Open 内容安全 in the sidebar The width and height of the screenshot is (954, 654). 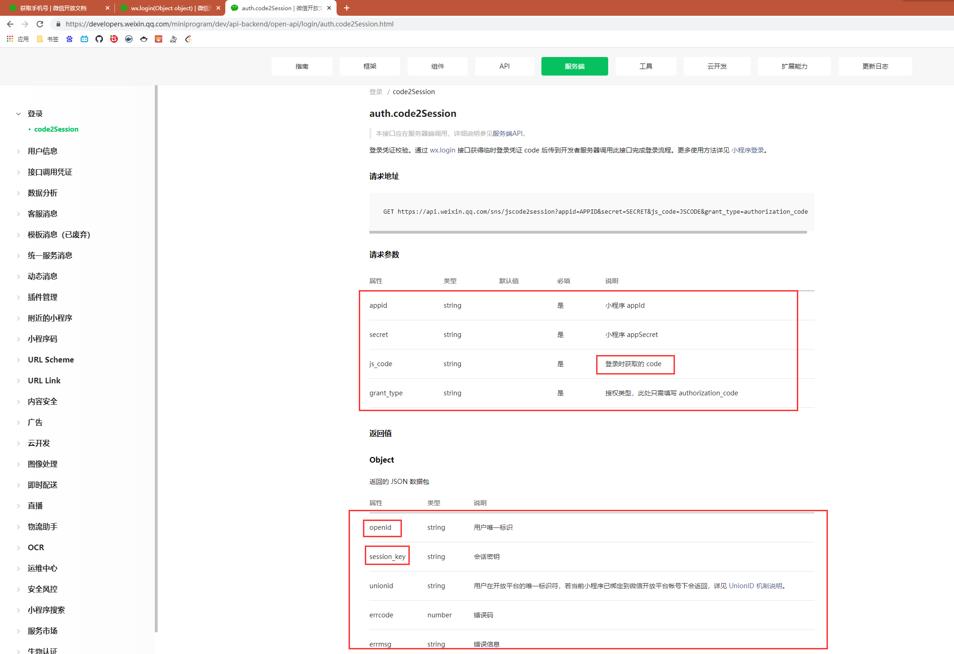(x=43, y=401)
